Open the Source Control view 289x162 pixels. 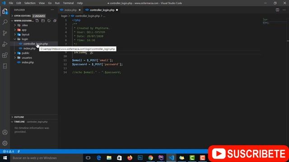pos(5,33)
